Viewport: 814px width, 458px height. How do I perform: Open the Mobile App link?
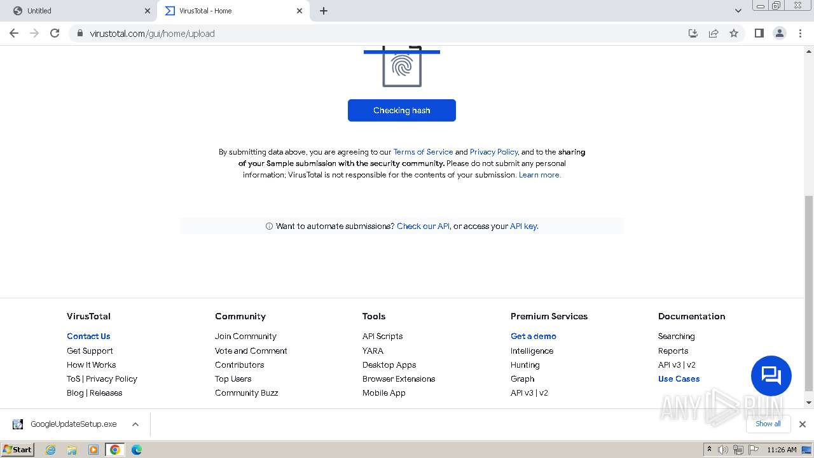383,392
